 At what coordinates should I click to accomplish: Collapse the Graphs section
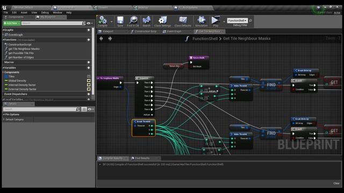(4, 30)
